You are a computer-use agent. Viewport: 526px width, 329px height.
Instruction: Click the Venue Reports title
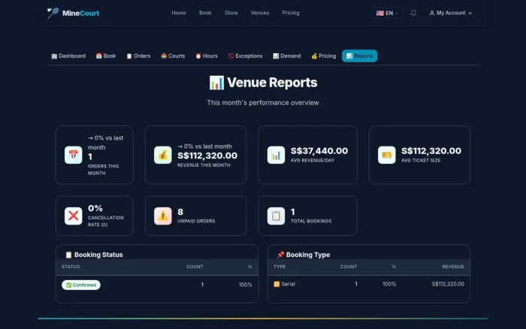272,83
